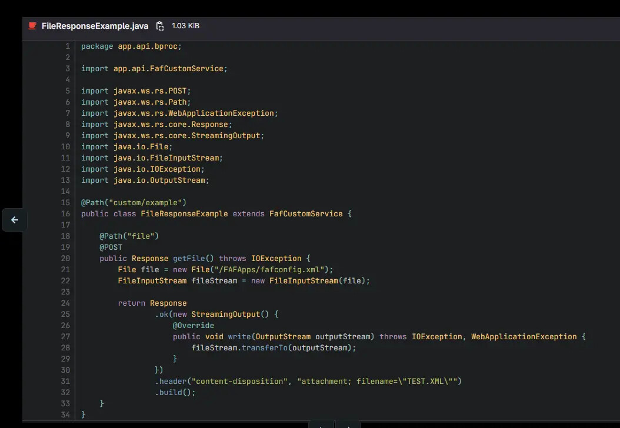Open the FileResponseExample.java file title
Screen dimensions: 620x428
click(95, 26)
